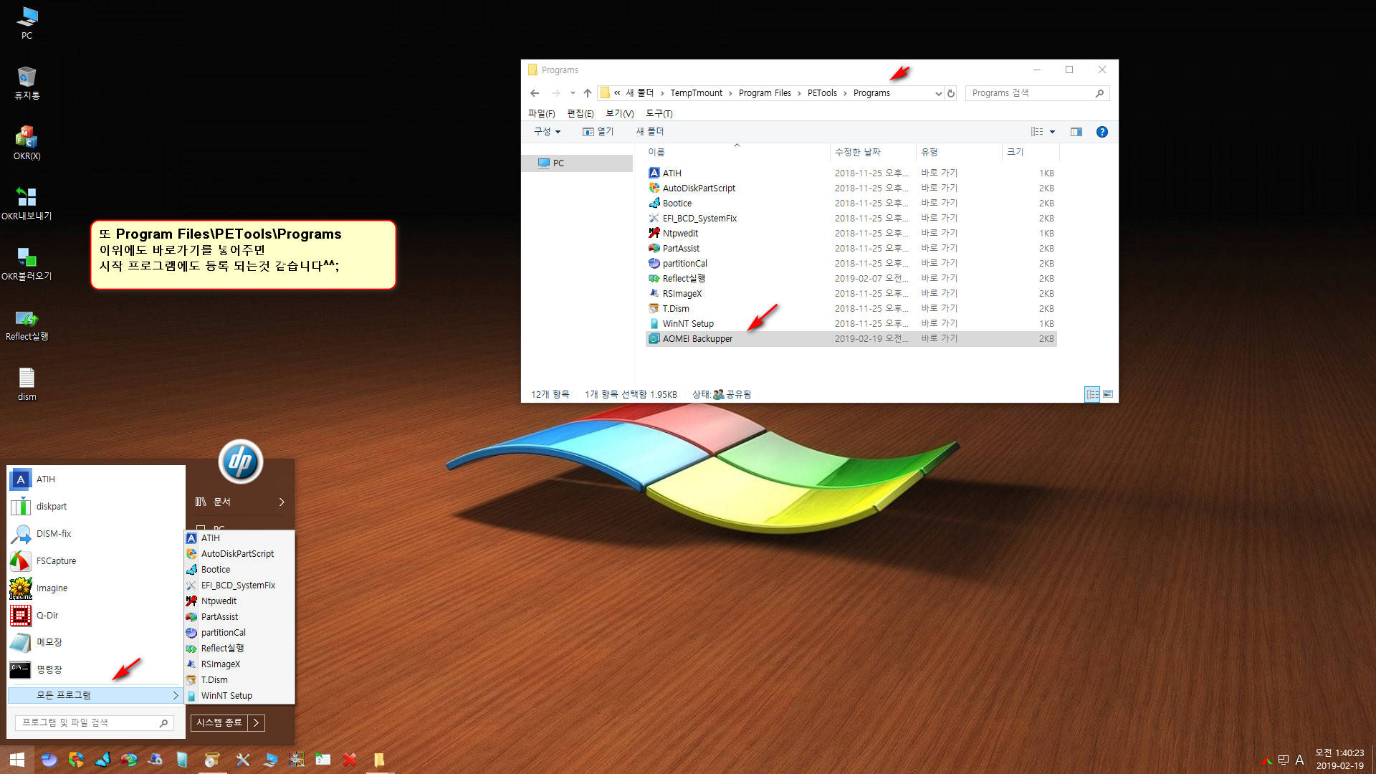Image resolution: width=1376 pixels, height=774 pixels.
Task: Click the hp user avatar in start menu
Action: 240,462
